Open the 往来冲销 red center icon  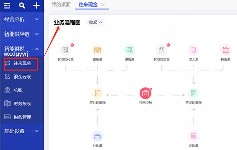pyautogui.click(x=145, y=93)
